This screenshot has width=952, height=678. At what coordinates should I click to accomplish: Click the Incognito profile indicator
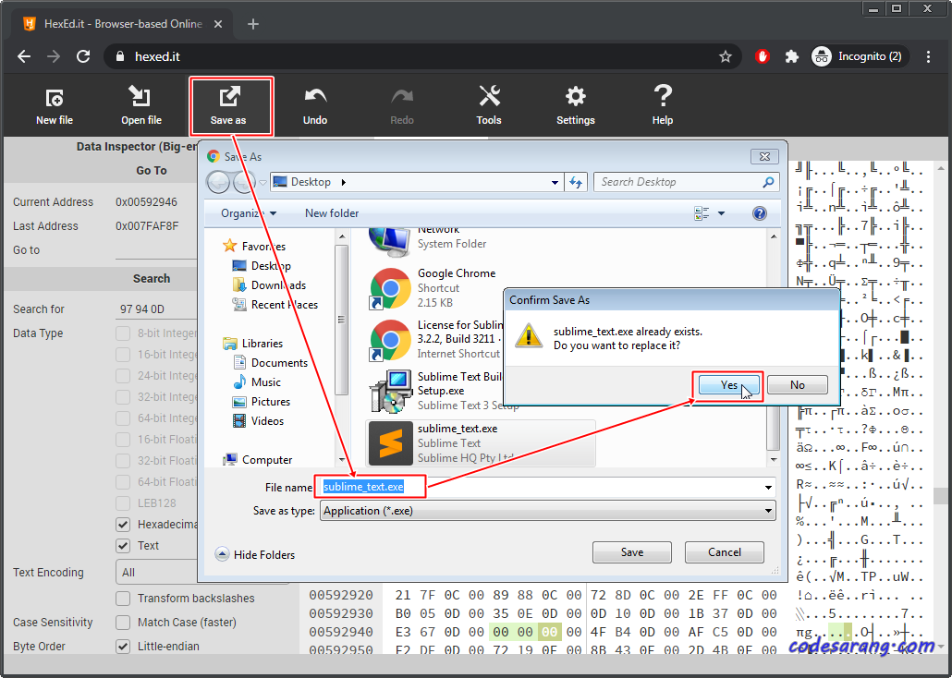coord(860,56)
